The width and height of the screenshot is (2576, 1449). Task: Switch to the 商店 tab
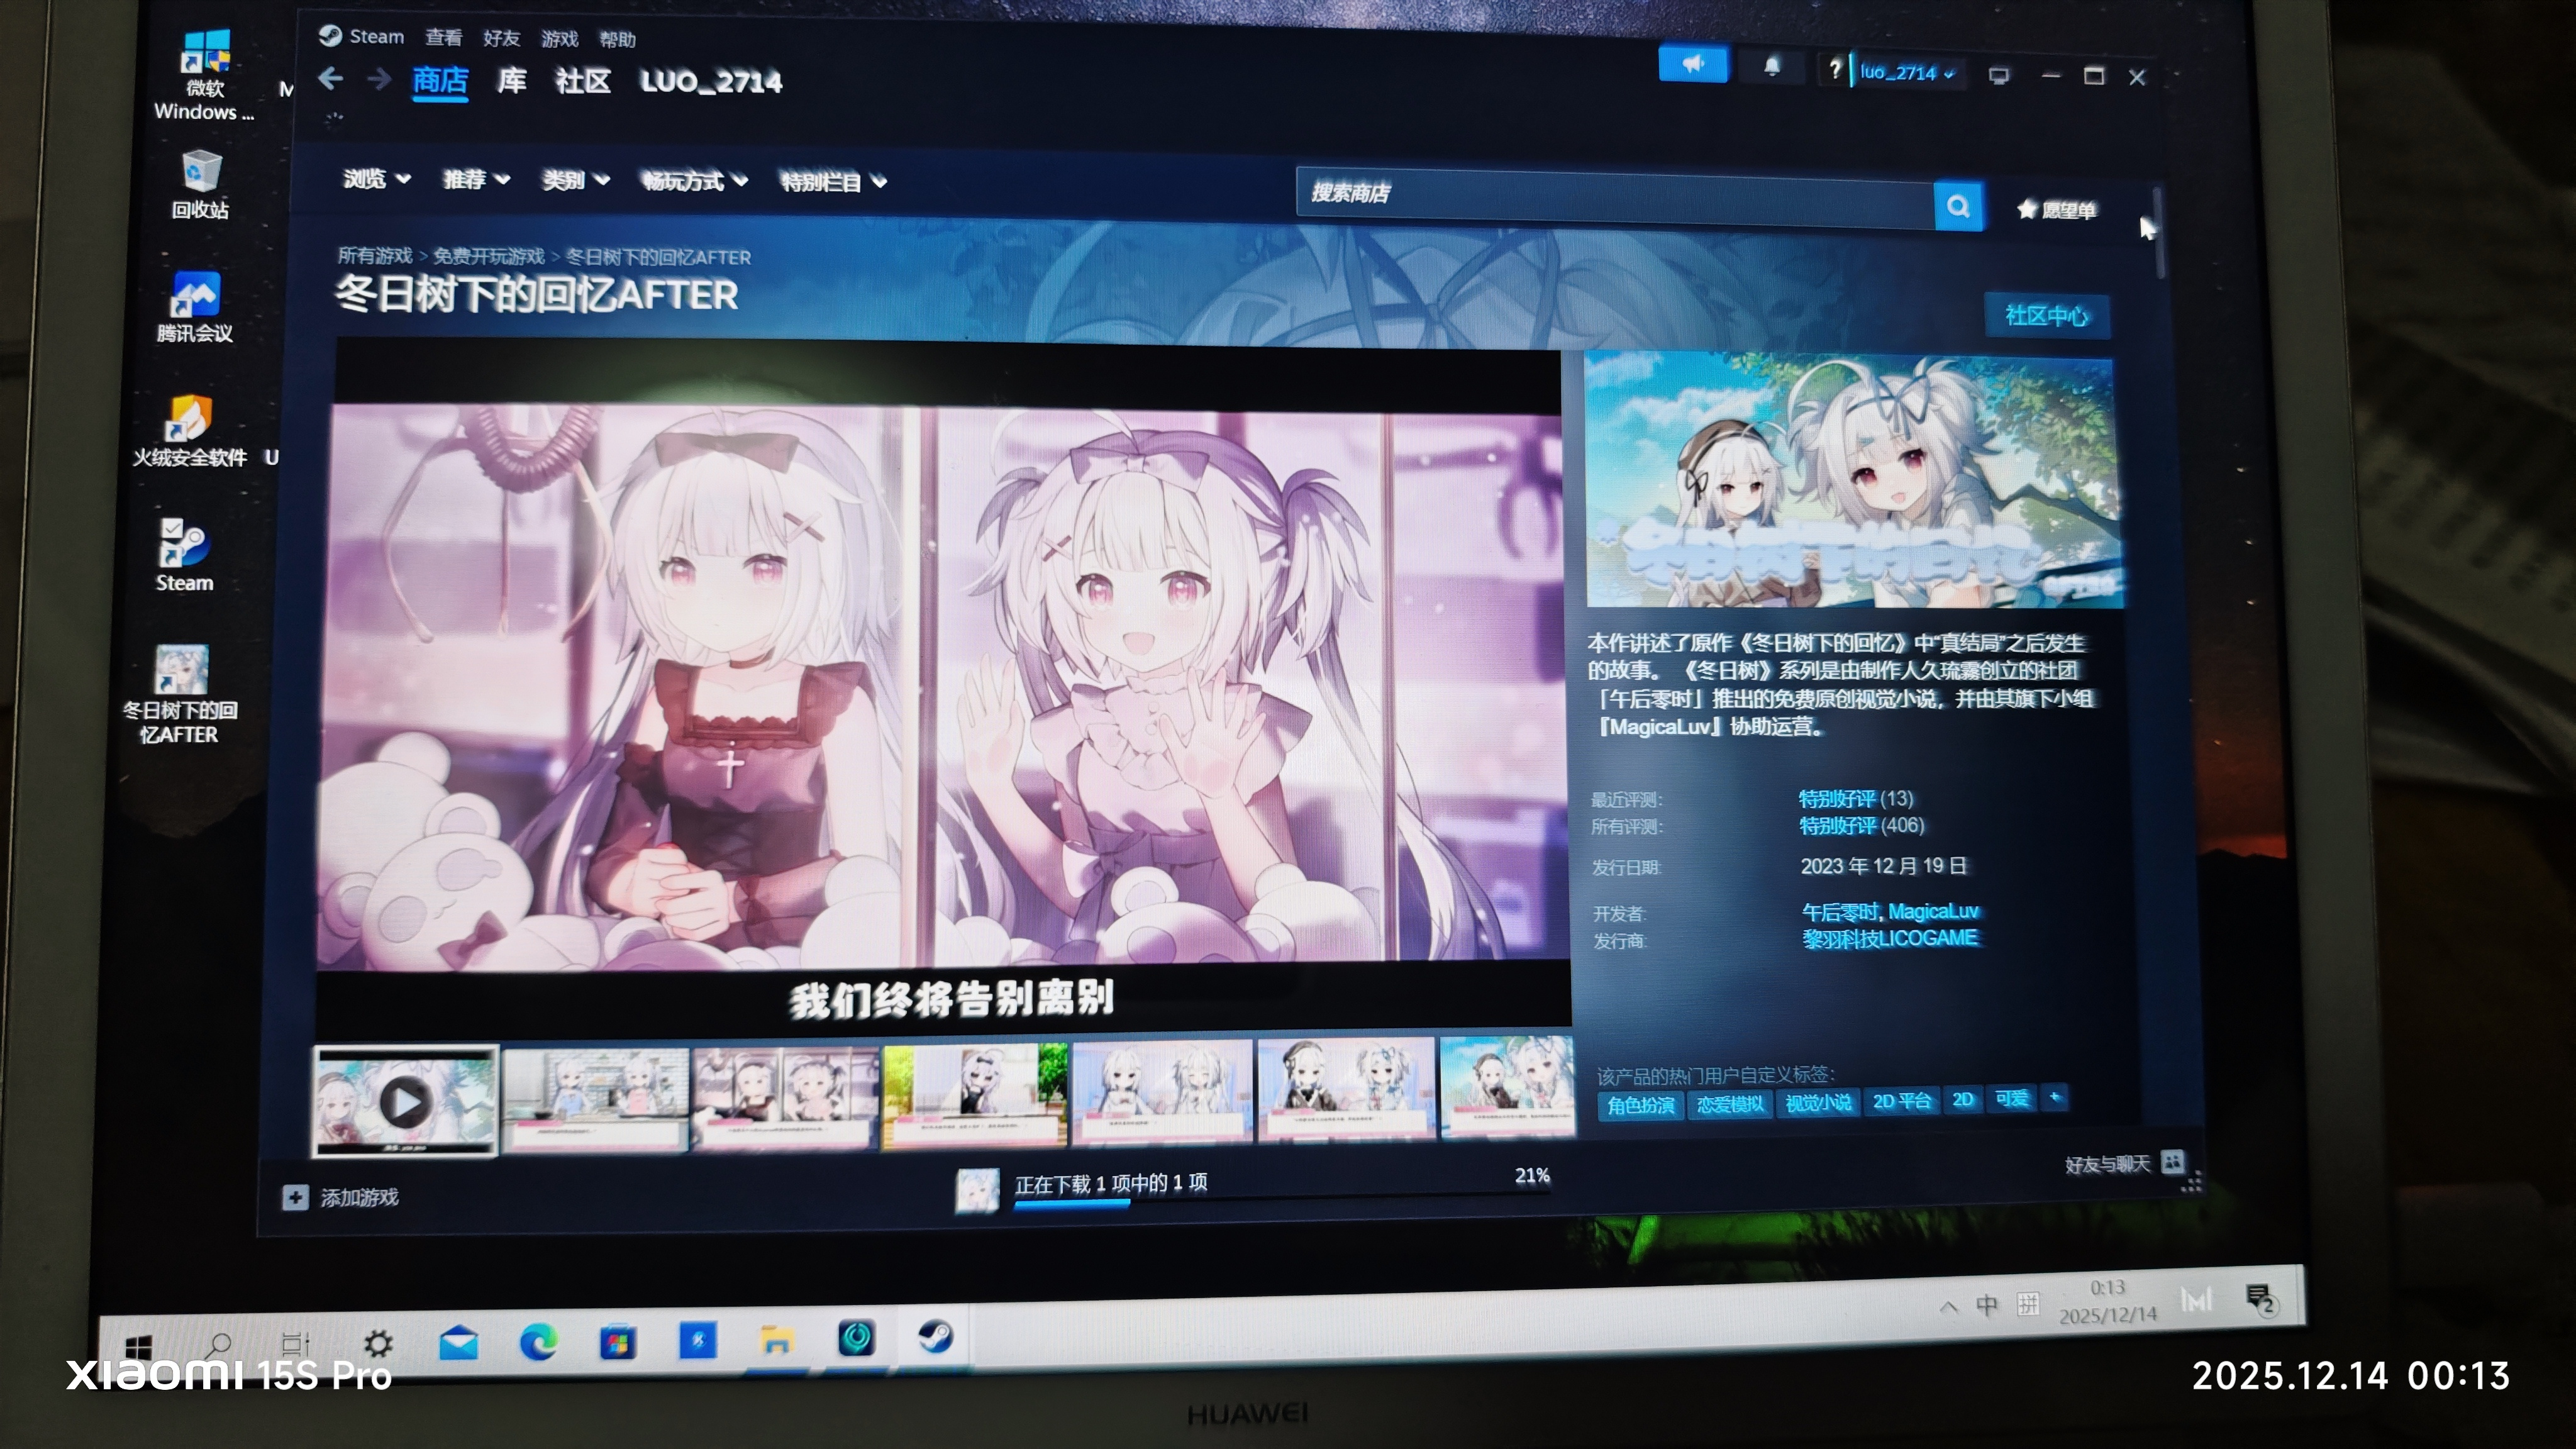point(440,81)
